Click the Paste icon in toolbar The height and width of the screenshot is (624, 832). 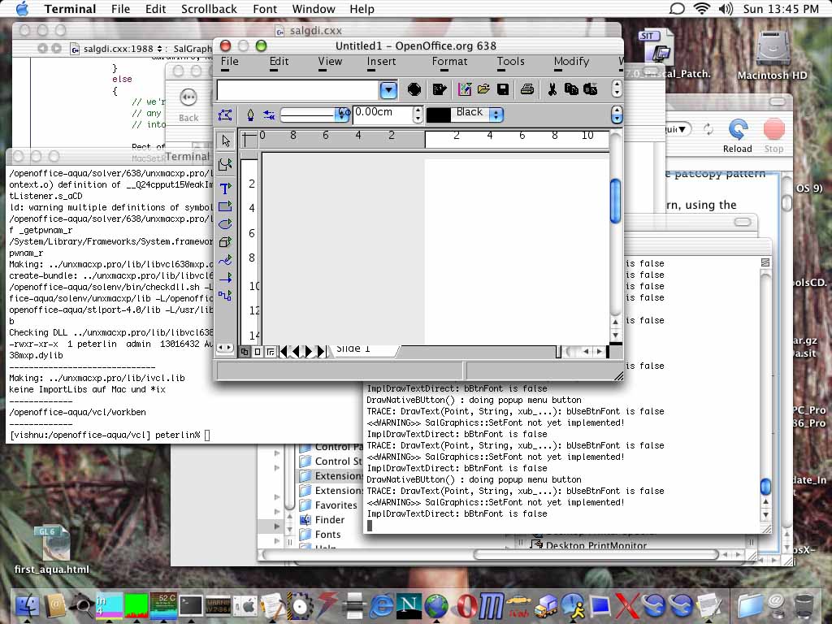(590, 89)
